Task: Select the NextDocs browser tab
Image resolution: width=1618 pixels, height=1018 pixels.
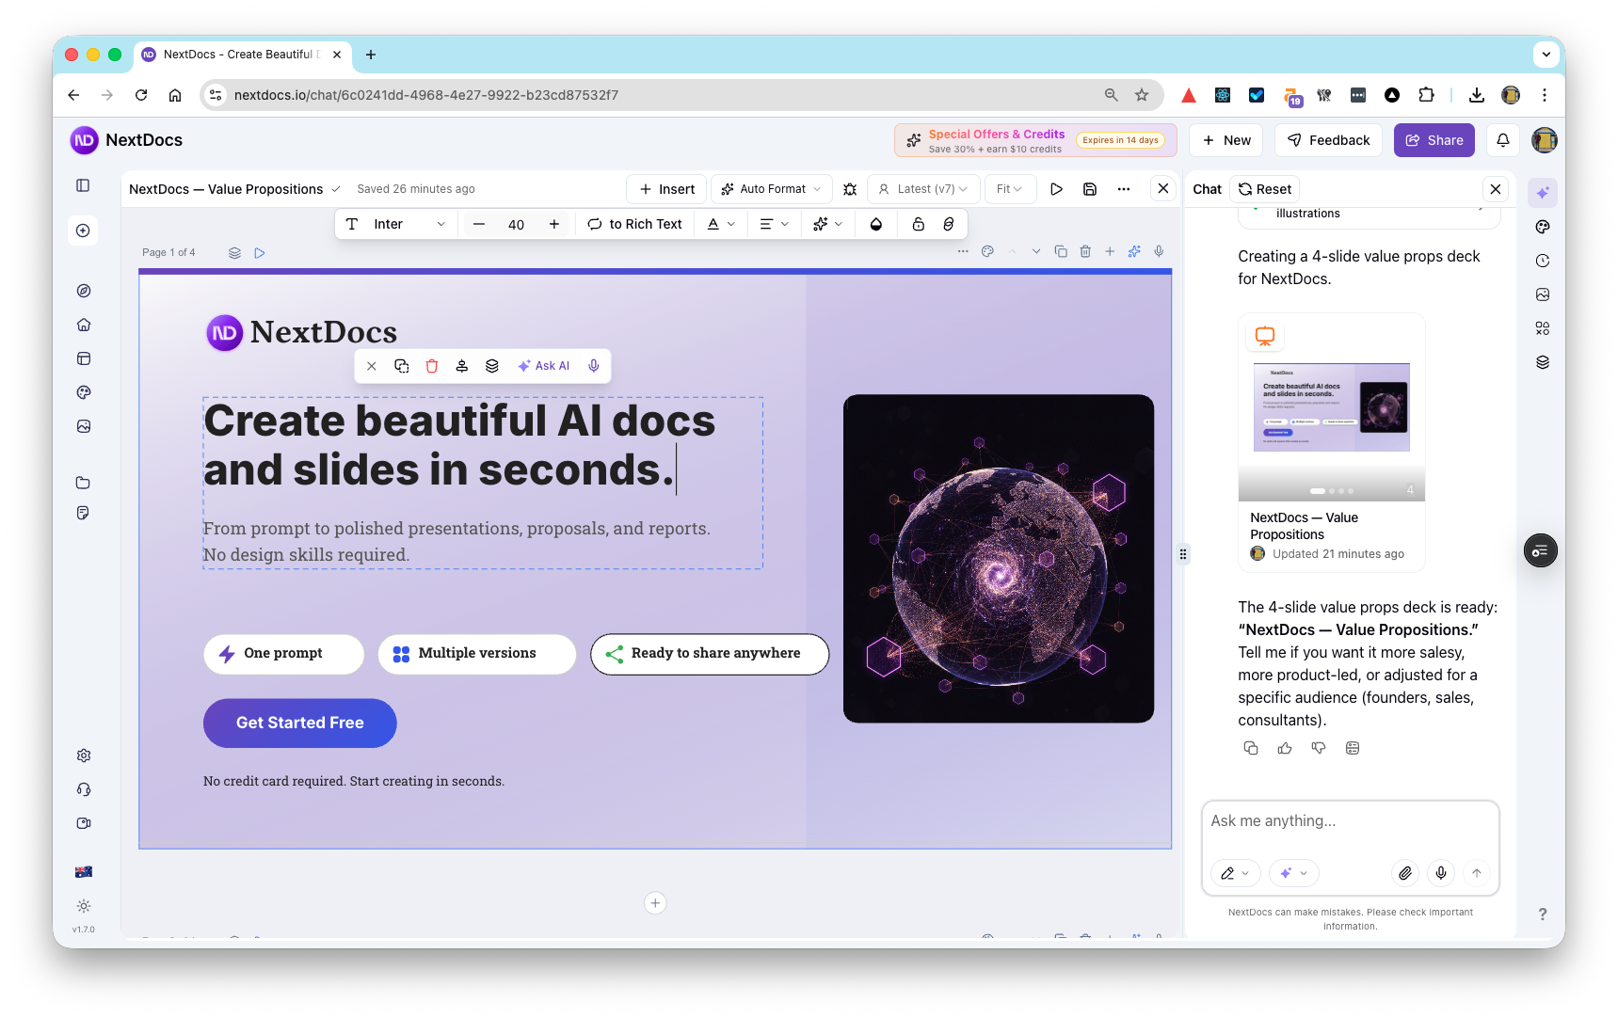Action: click(x=235, y=54)
